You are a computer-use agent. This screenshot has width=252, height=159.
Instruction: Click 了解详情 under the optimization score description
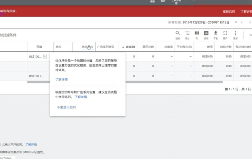[x=61, y=80]
